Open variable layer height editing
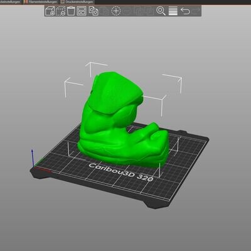Image resolution: width=251 pixels, height=251 pixels. pyautogui.click(x=173, y=11)
